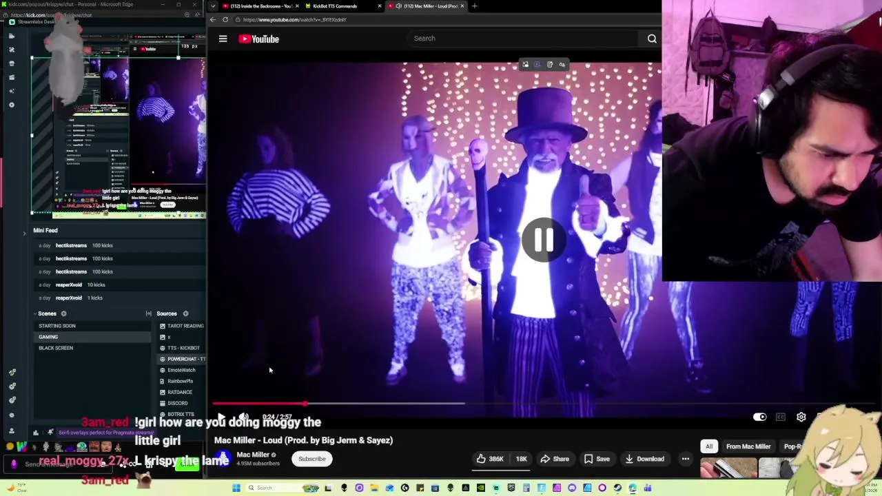Click the reaperXvoid 1 kicks entry
The height and width of the screenshot is (496, 882).
pyautogui.click(x=119, y=298)
